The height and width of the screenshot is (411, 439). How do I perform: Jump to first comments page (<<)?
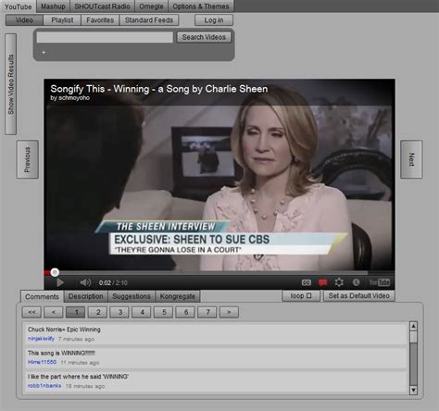click(31, 312)
